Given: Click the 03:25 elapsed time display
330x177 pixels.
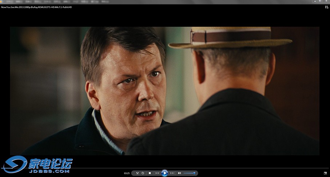Looking at the screenshot, I should (127, 173).
